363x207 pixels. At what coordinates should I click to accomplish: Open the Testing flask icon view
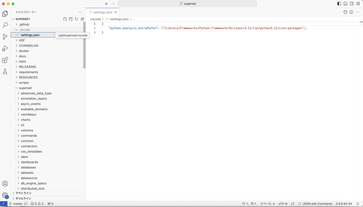5,72
